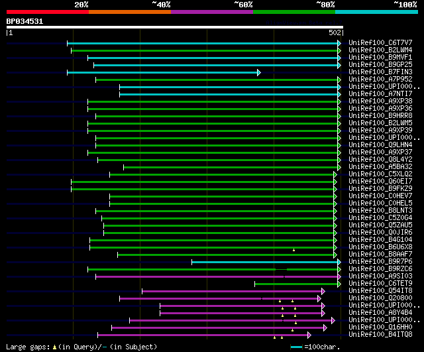
Task: Click the purple arrowhead ending the Q20800 alignment
Action: [x=319, y=299]
